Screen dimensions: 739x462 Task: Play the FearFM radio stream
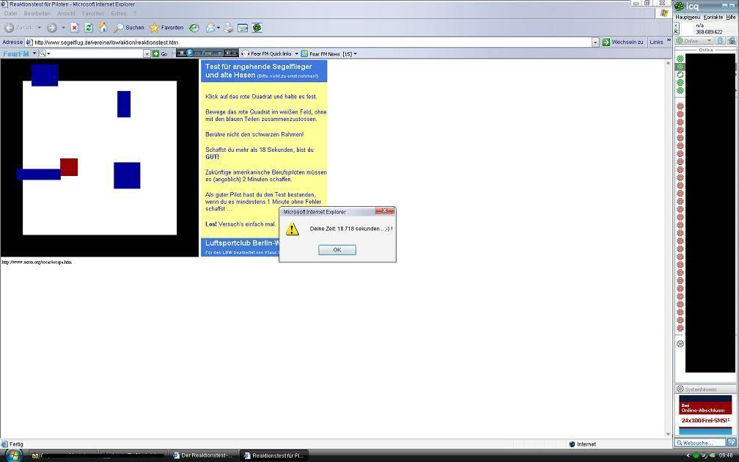tap(189, 53)
